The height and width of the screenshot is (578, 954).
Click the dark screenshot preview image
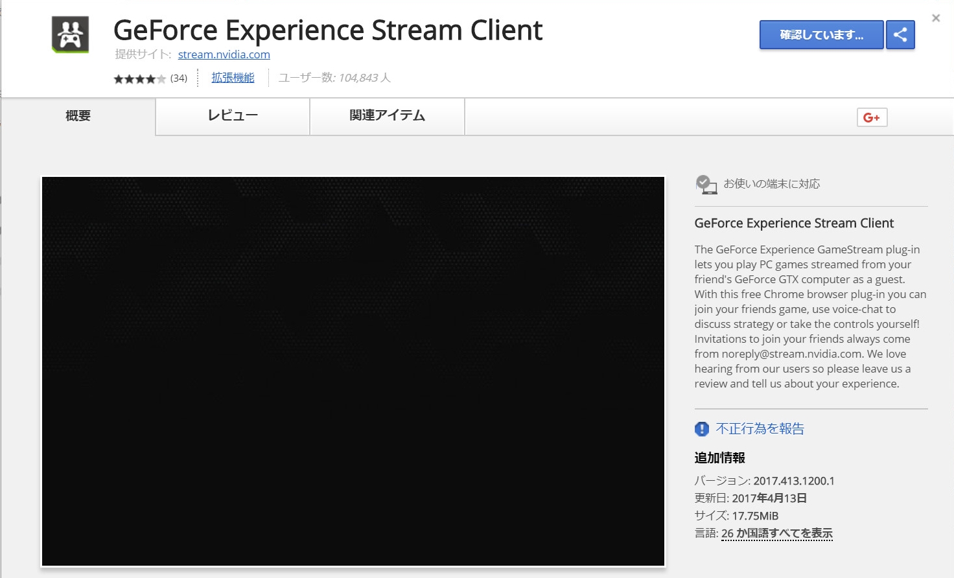pyautogui.click(x=353, y=371)
